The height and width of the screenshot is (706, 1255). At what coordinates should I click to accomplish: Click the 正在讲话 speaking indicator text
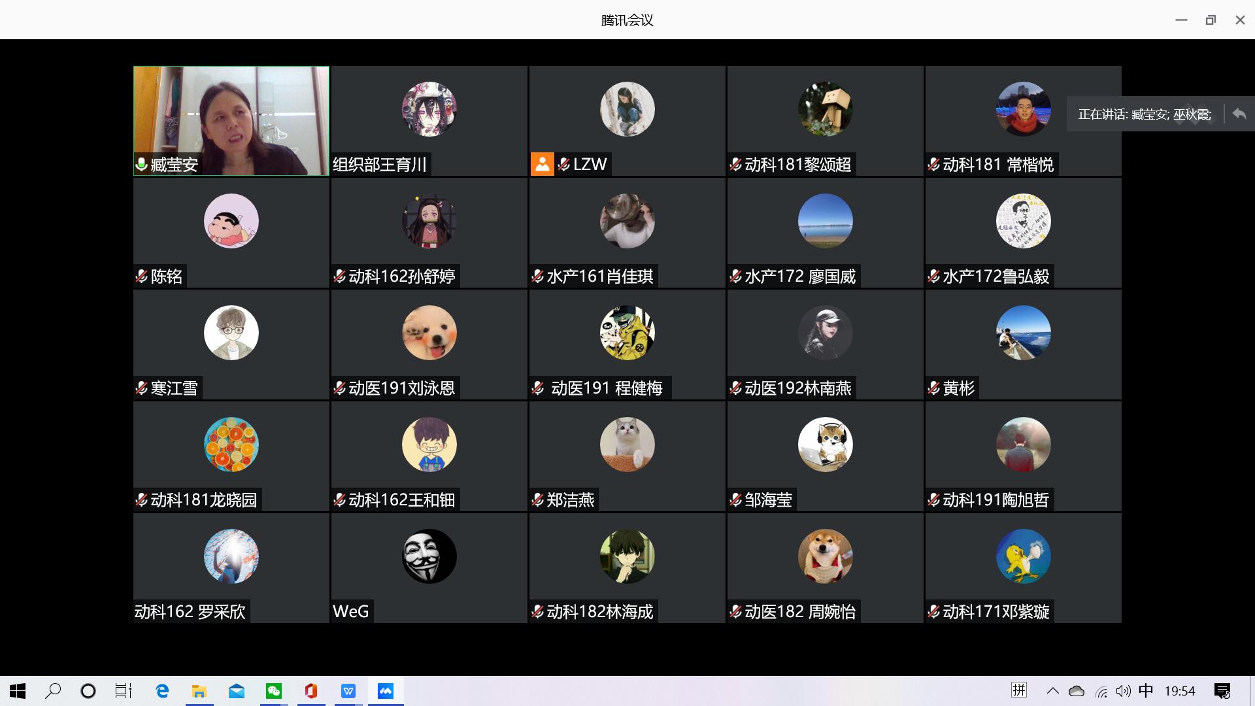[1144, 114]
